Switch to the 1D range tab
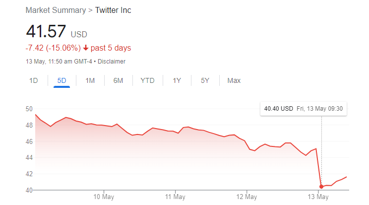 (34, 80)
